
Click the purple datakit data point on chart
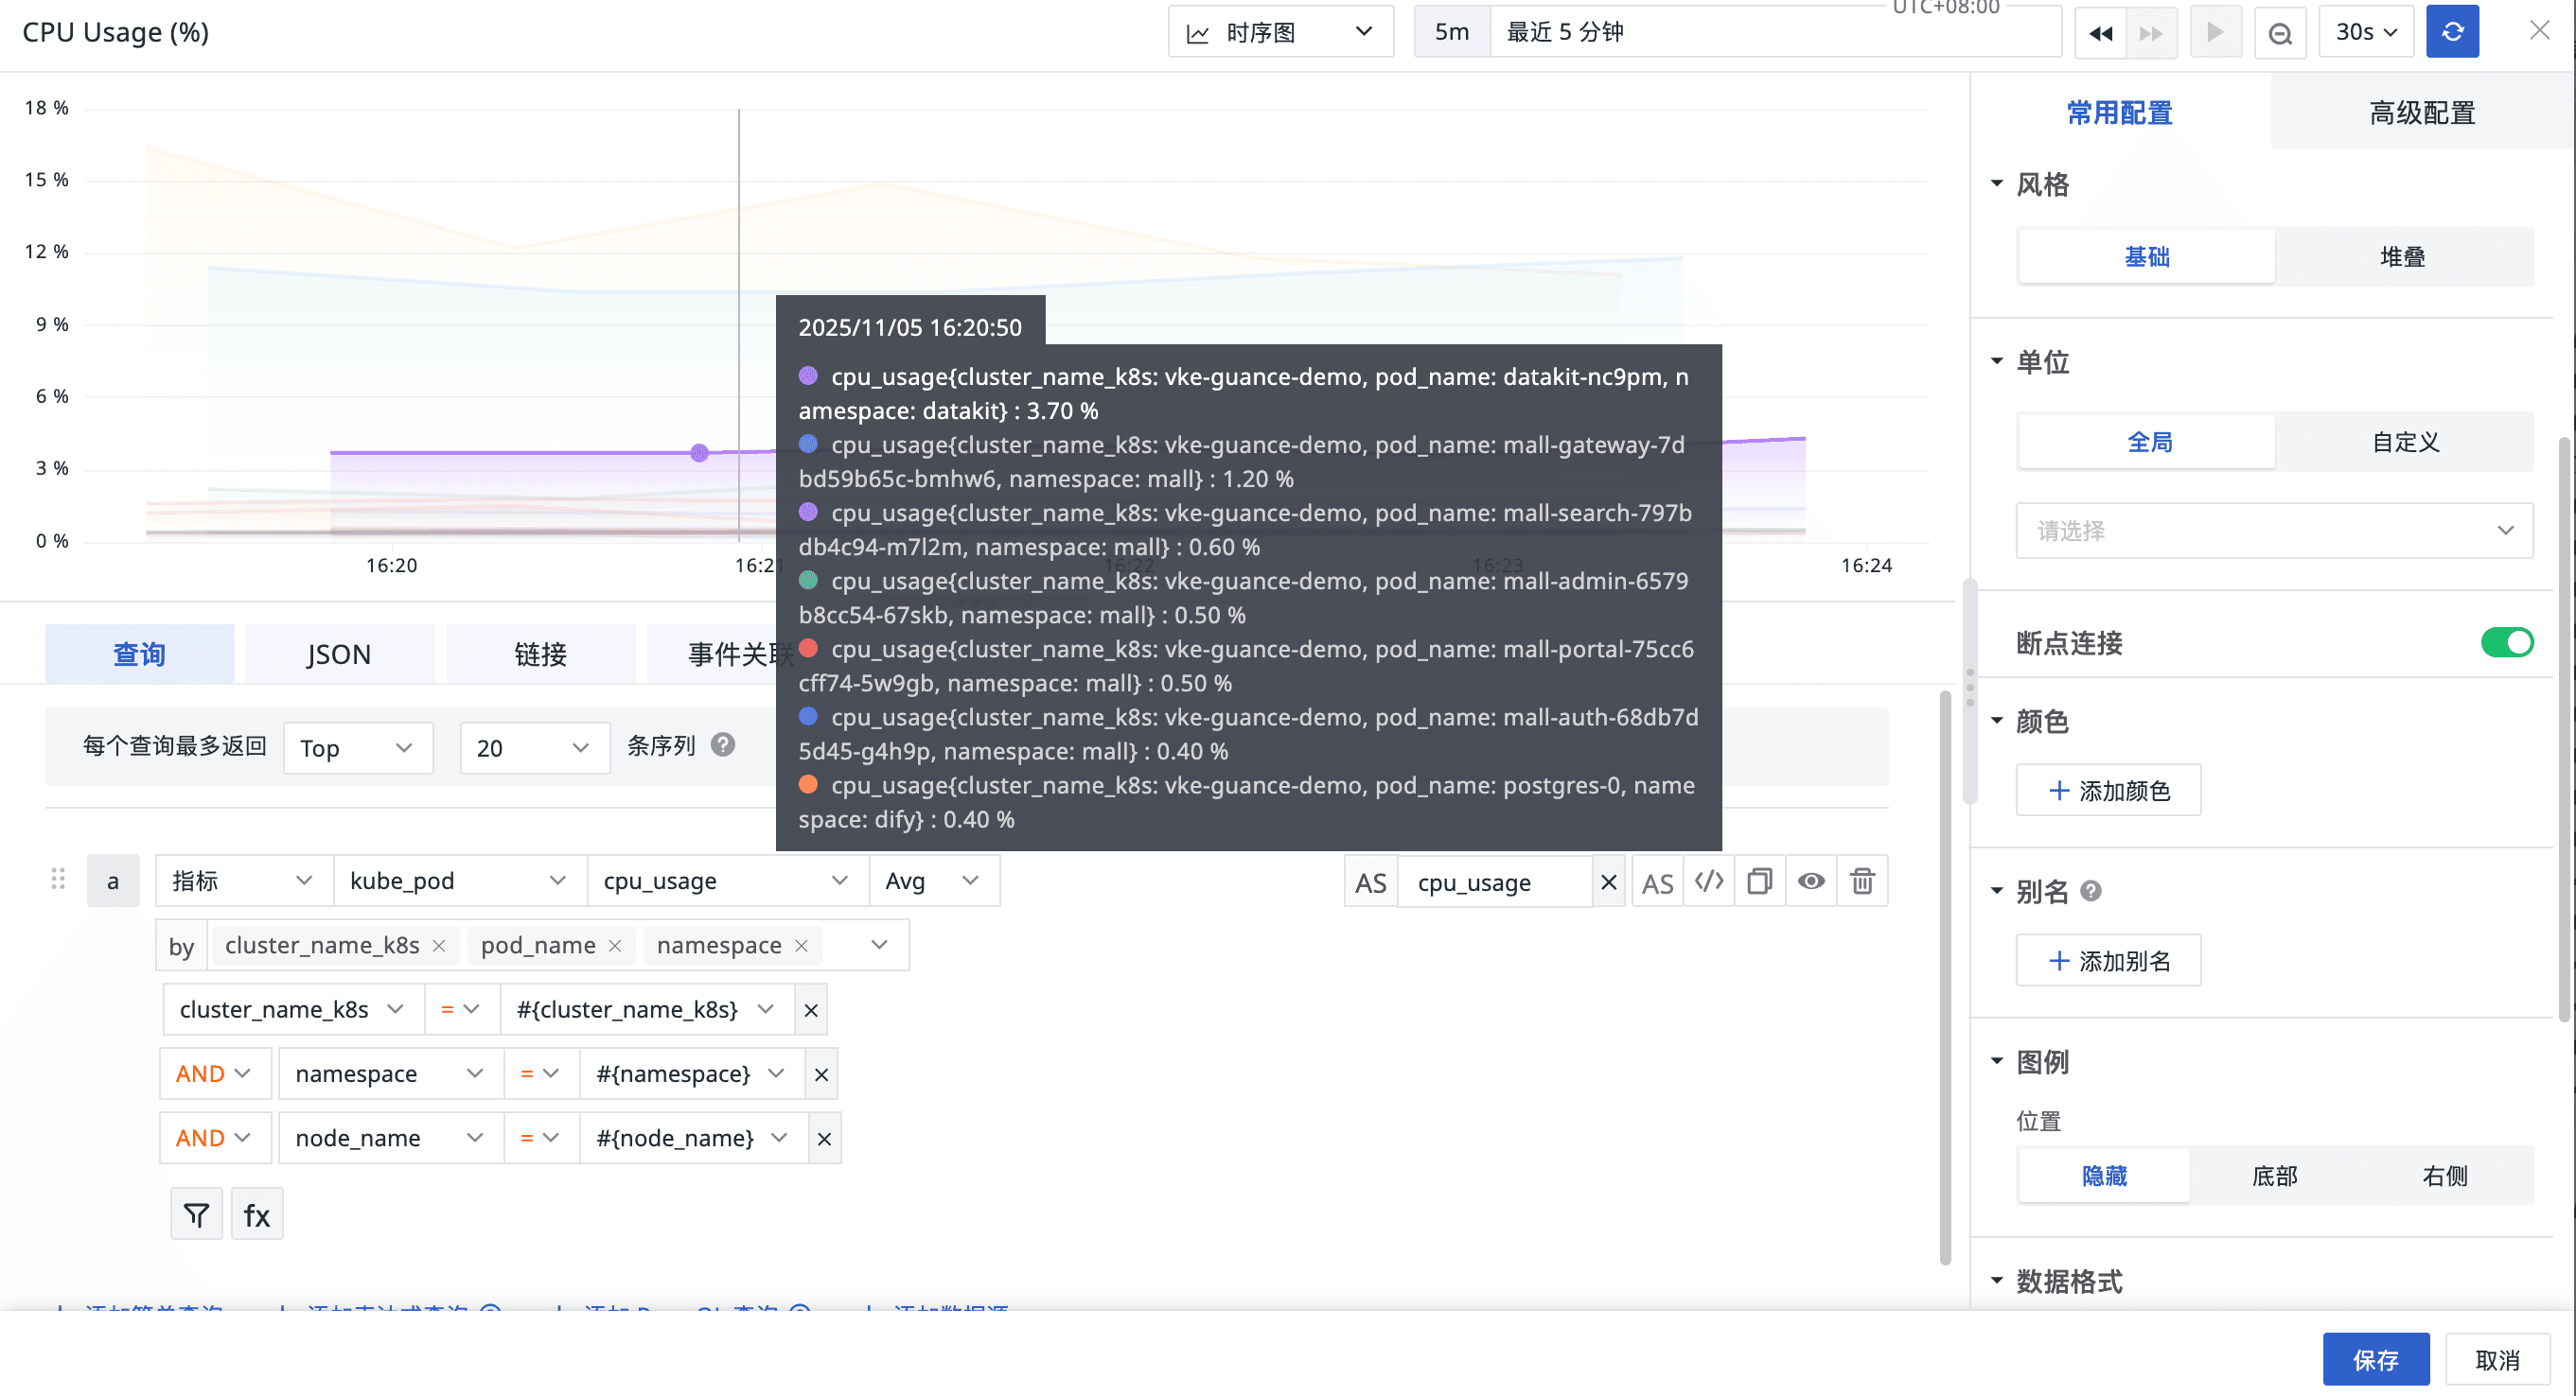click(x=700, y=453)
